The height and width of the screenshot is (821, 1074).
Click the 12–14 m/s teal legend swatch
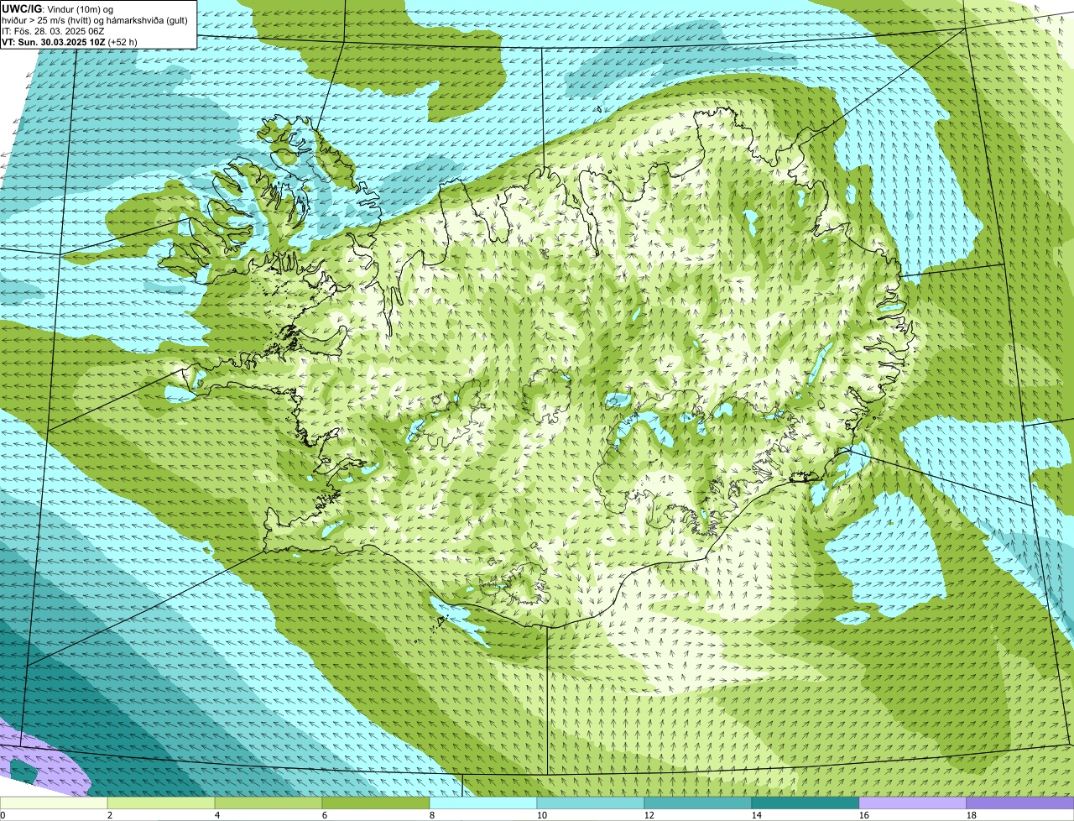coord(698,803)
